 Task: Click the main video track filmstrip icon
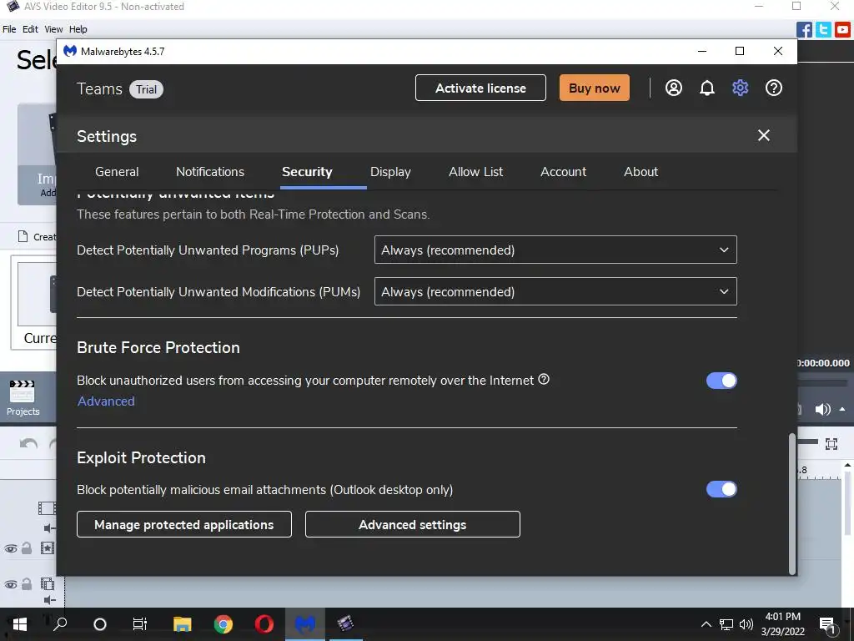47,508
